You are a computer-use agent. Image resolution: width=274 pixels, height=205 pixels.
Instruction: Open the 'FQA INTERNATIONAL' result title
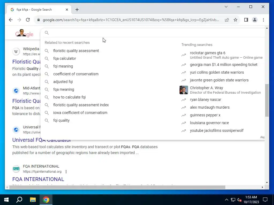coord(38,179)
